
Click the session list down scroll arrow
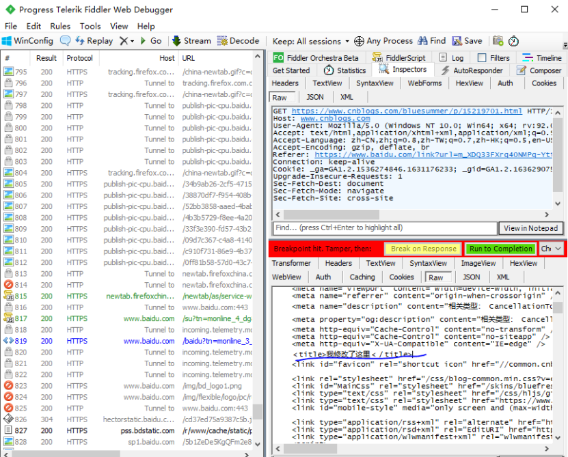[258, 444]
